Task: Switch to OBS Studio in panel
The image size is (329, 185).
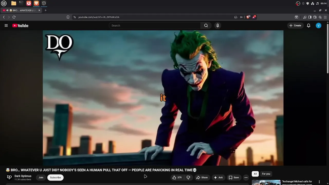Action: click(44, 3)
